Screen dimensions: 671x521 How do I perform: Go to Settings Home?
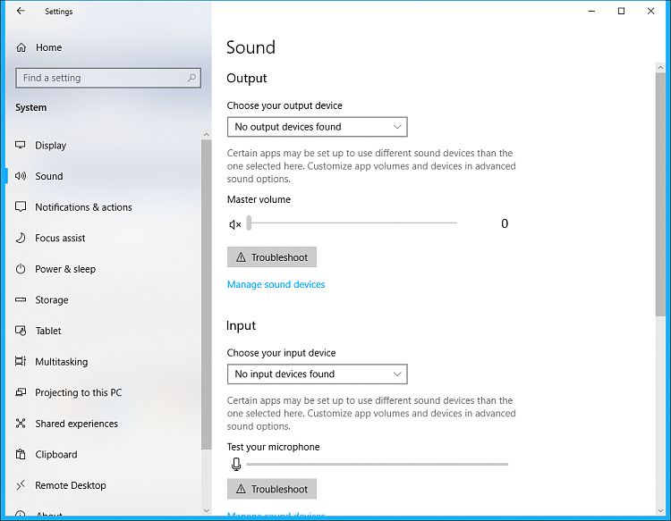pos(48,47)
